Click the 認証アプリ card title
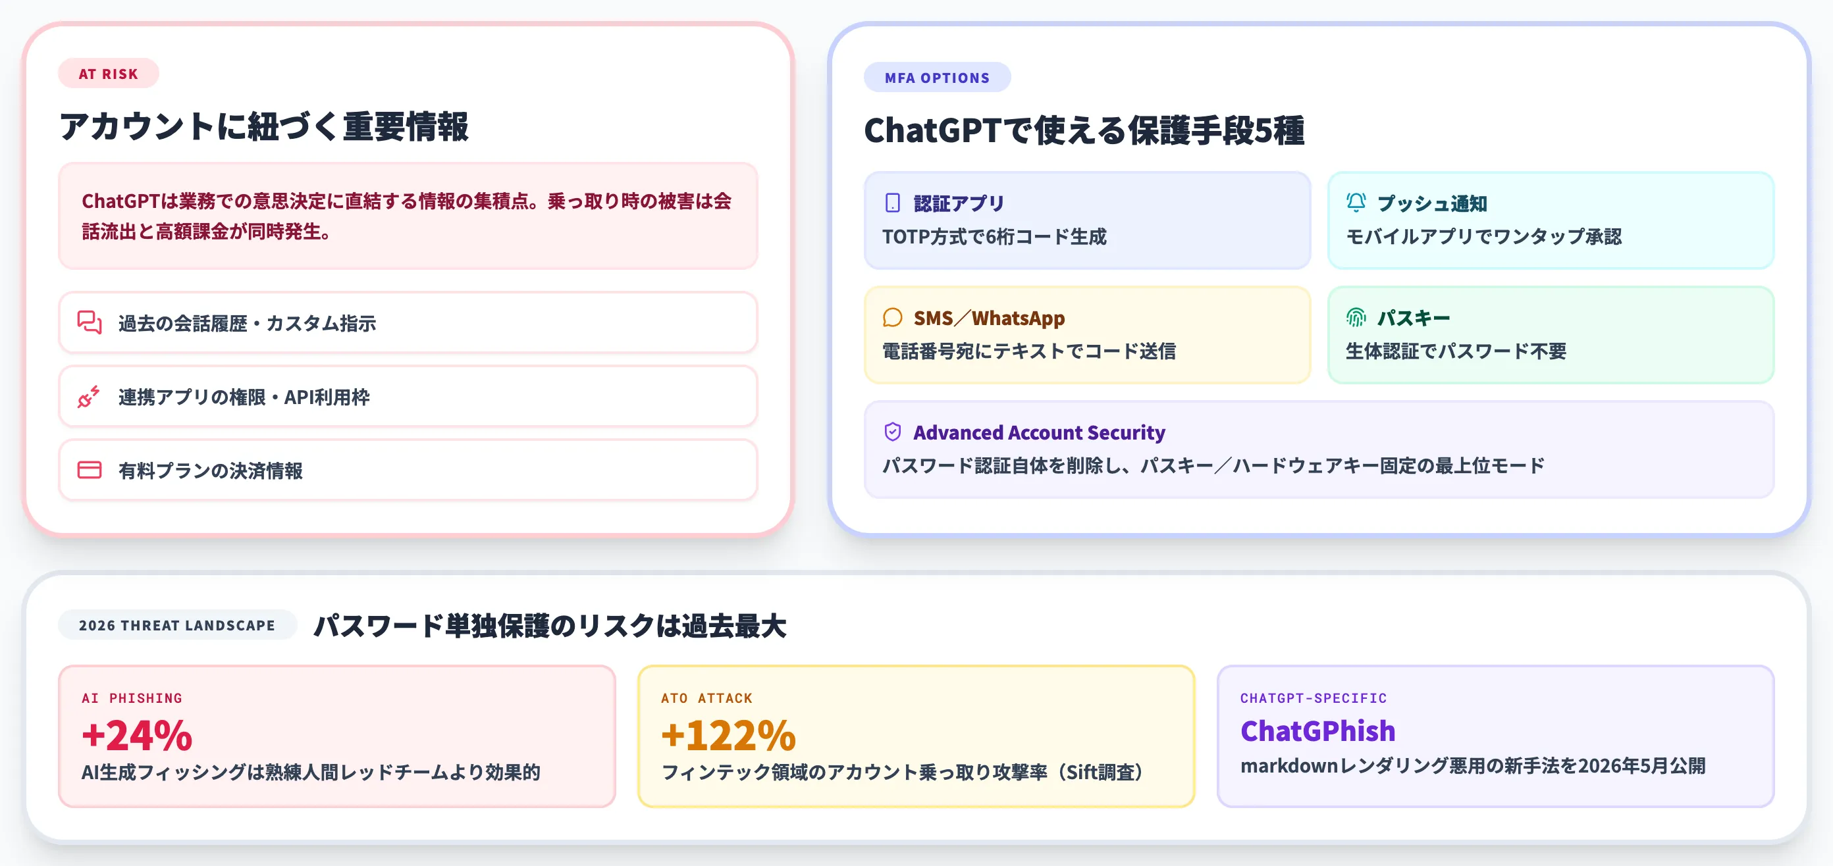 click(959, 204)
